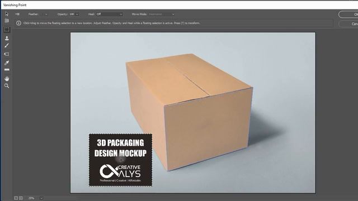
Task: Click the Cancel button
Action: pyautogui.click(x=348, y=23)
